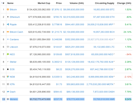
Task: Click the NEM shield logo icon
Action: pyautogui.click(x=8, y=76)
